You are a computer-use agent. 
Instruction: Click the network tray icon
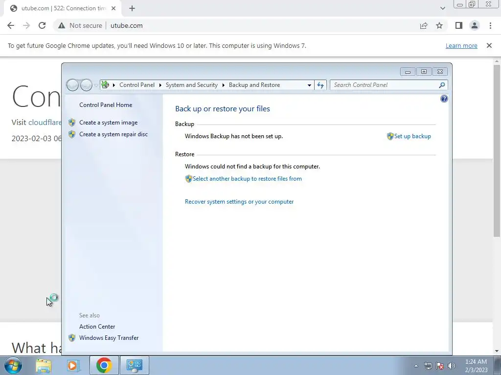[428, 366]
